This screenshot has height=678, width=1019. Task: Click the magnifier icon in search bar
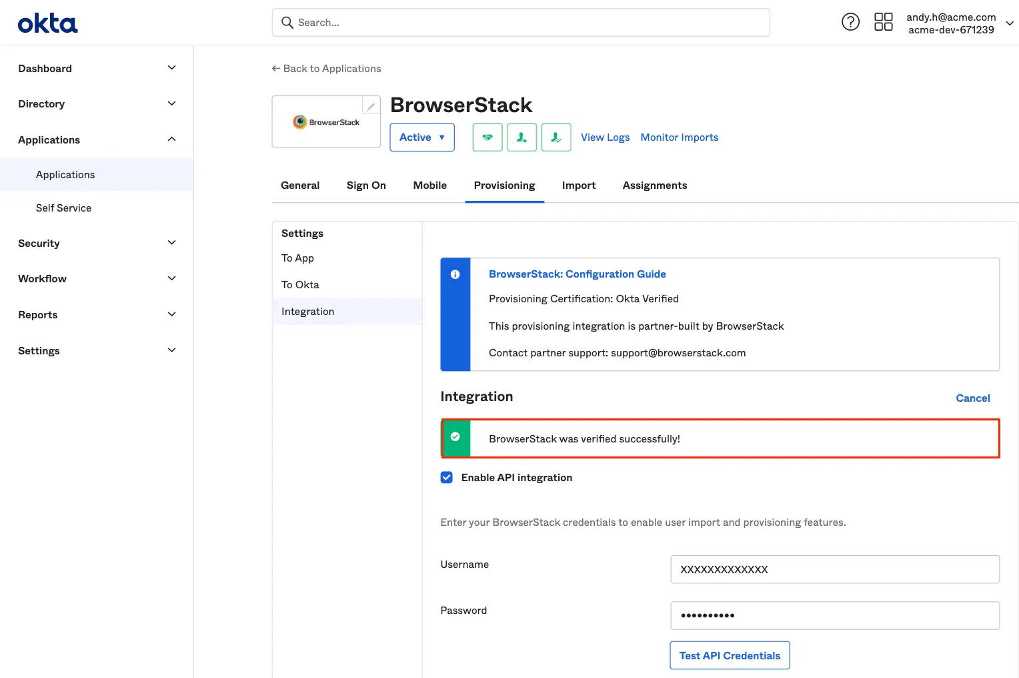click(287, 23)
